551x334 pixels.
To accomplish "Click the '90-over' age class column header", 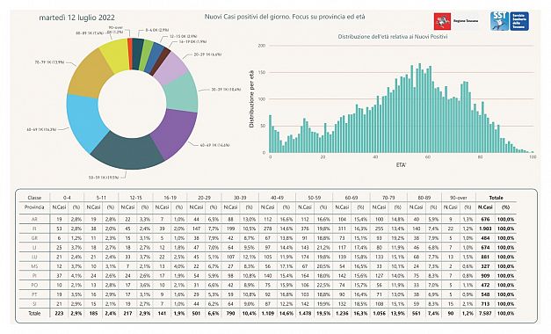I will point(459,198).
